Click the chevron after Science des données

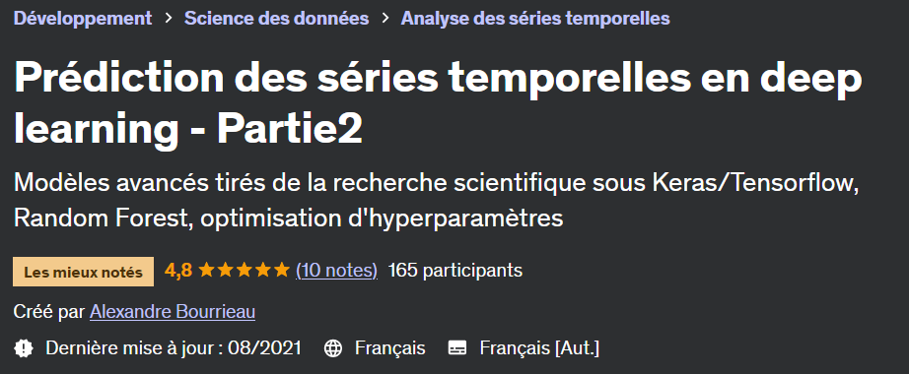[x=385, y=19]
